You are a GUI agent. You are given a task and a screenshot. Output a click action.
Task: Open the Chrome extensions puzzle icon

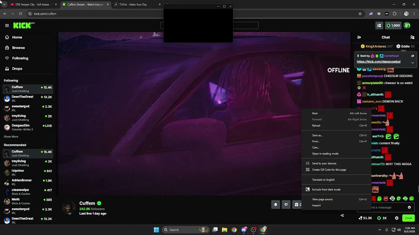click(x=394, y=14)
